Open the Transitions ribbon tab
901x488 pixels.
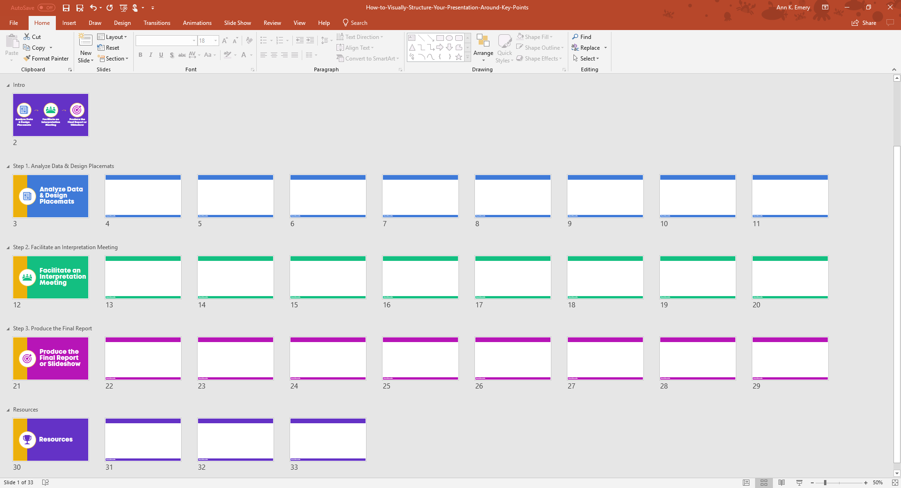tap(156, 23)
